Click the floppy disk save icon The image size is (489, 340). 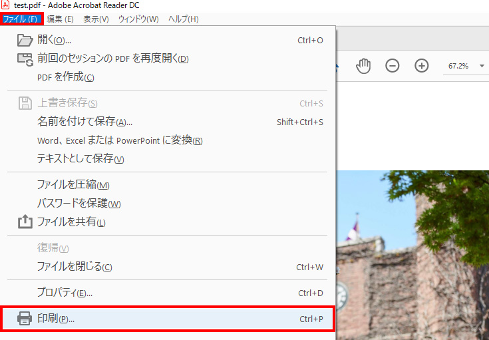[24, 103]
